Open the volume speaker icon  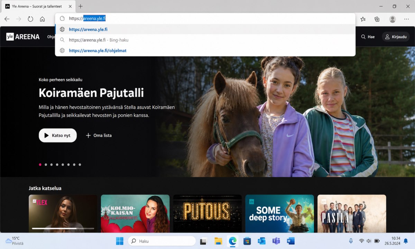coord(369,241)
